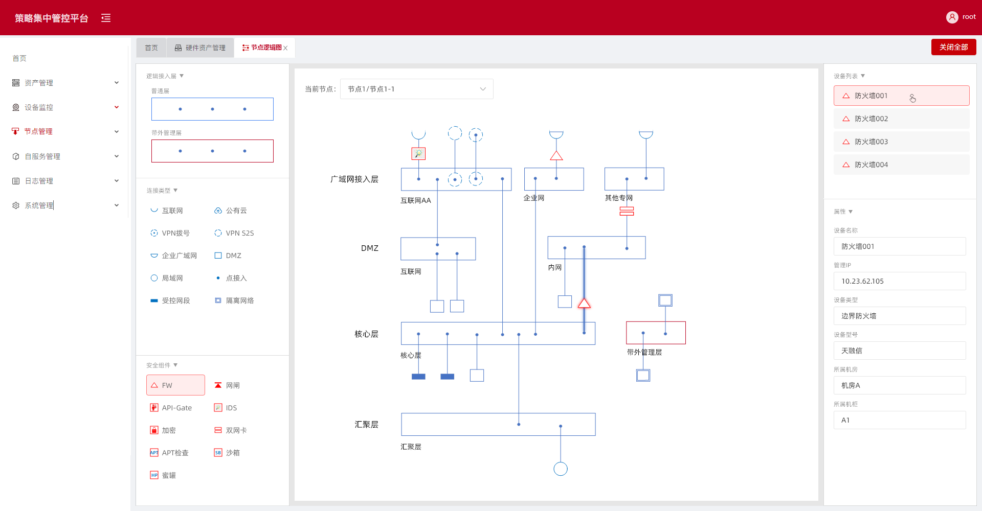Choose the 双网卡 component icon

218,430
